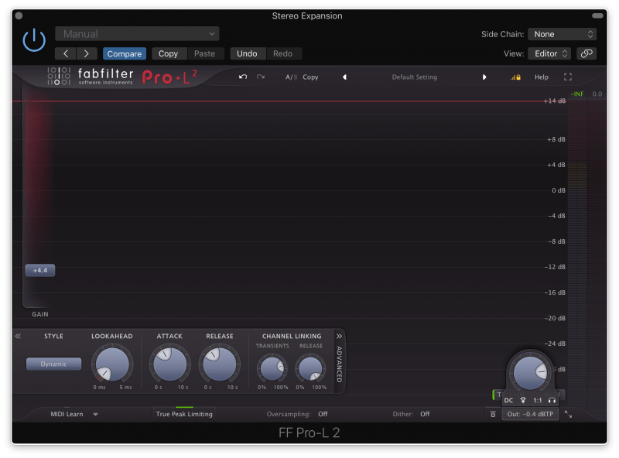619x458 pixels.
Task: Click the Release knob
Action: click(x=220, y=364)
